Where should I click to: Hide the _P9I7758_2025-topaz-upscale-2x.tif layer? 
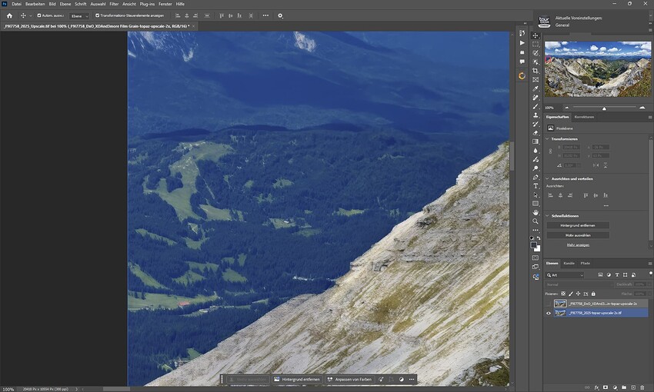tap(549, 313)
